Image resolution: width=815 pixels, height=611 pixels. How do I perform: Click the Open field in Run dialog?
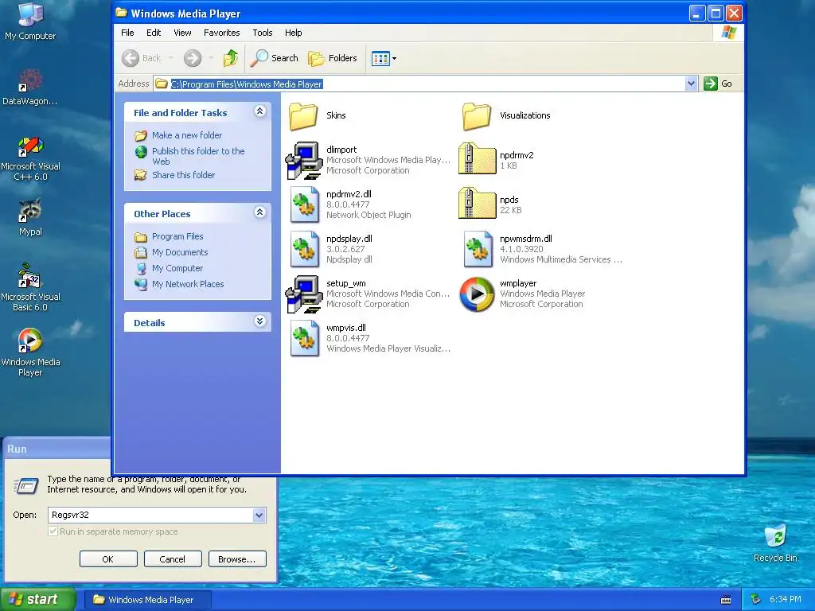pos(150,515)
